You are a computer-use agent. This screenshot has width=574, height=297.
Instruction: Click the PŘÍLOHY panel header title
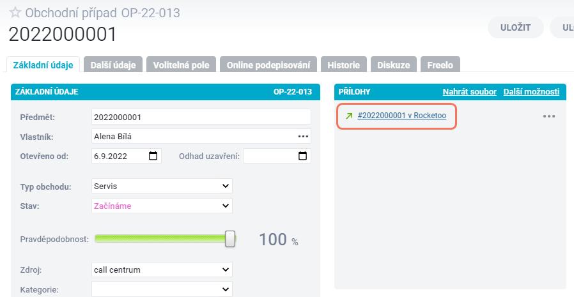[x=354, y=92]
